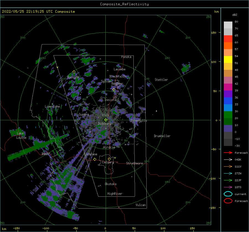The height and width of the screenshot is (232, 249).
Task: Select the Sylvan label
Action: (106, 81)
